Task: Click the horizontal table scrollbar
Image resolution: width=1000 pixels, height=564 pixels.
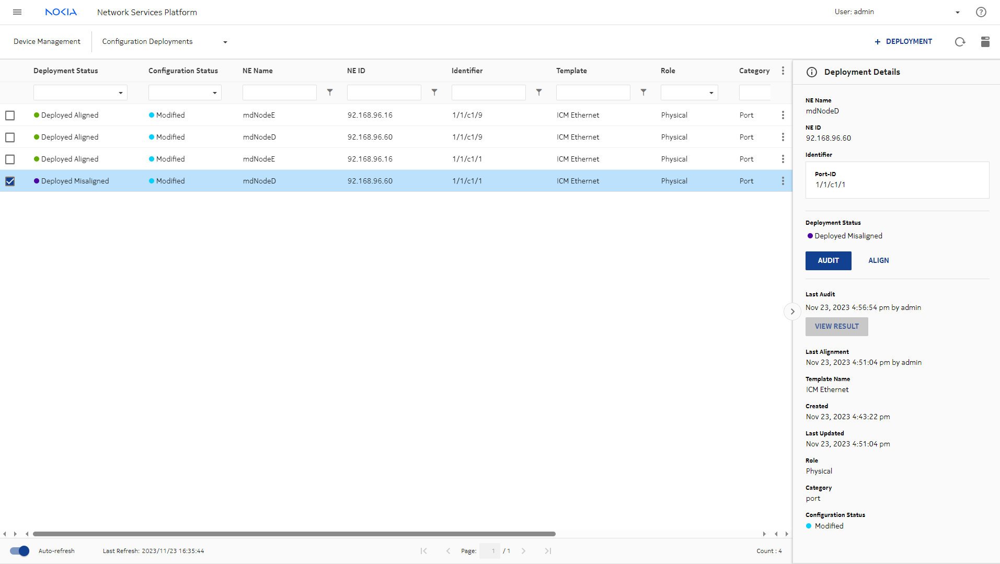Action: (x=294, y=534)
